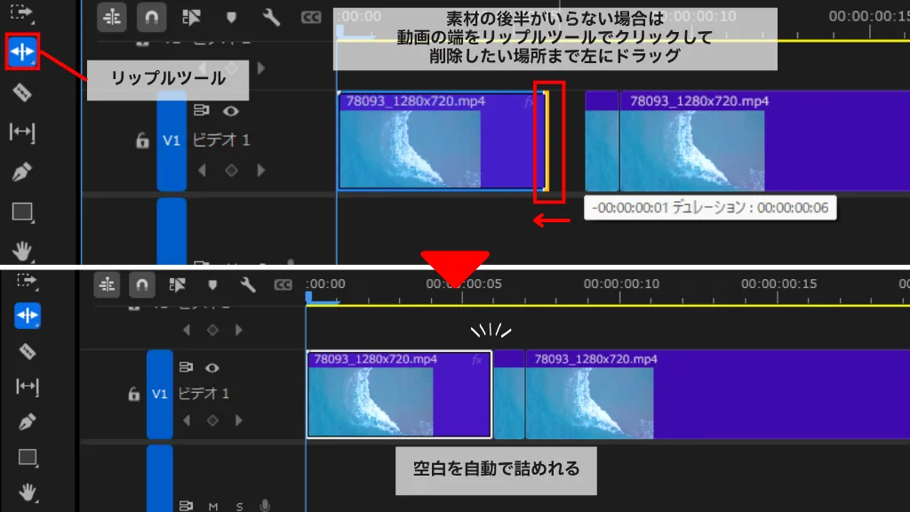Click the playhead in the lower timeline ruler
Image resolution: width=910 pixels, height=512 pixels.
[x=308, y=297]
